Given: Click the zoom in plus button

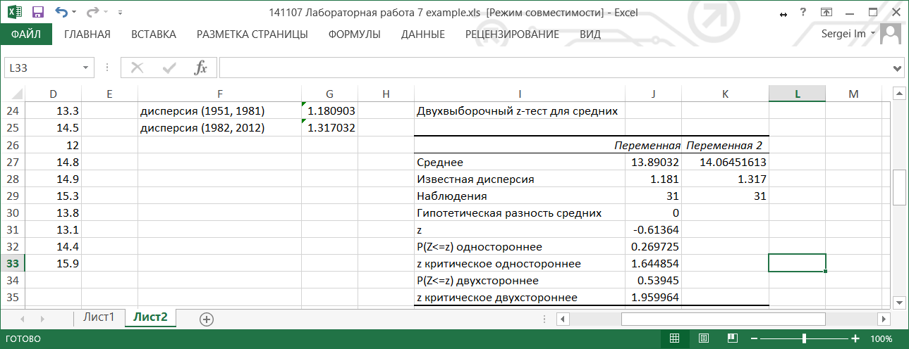Looking at the screenshot, I should 855,339.
